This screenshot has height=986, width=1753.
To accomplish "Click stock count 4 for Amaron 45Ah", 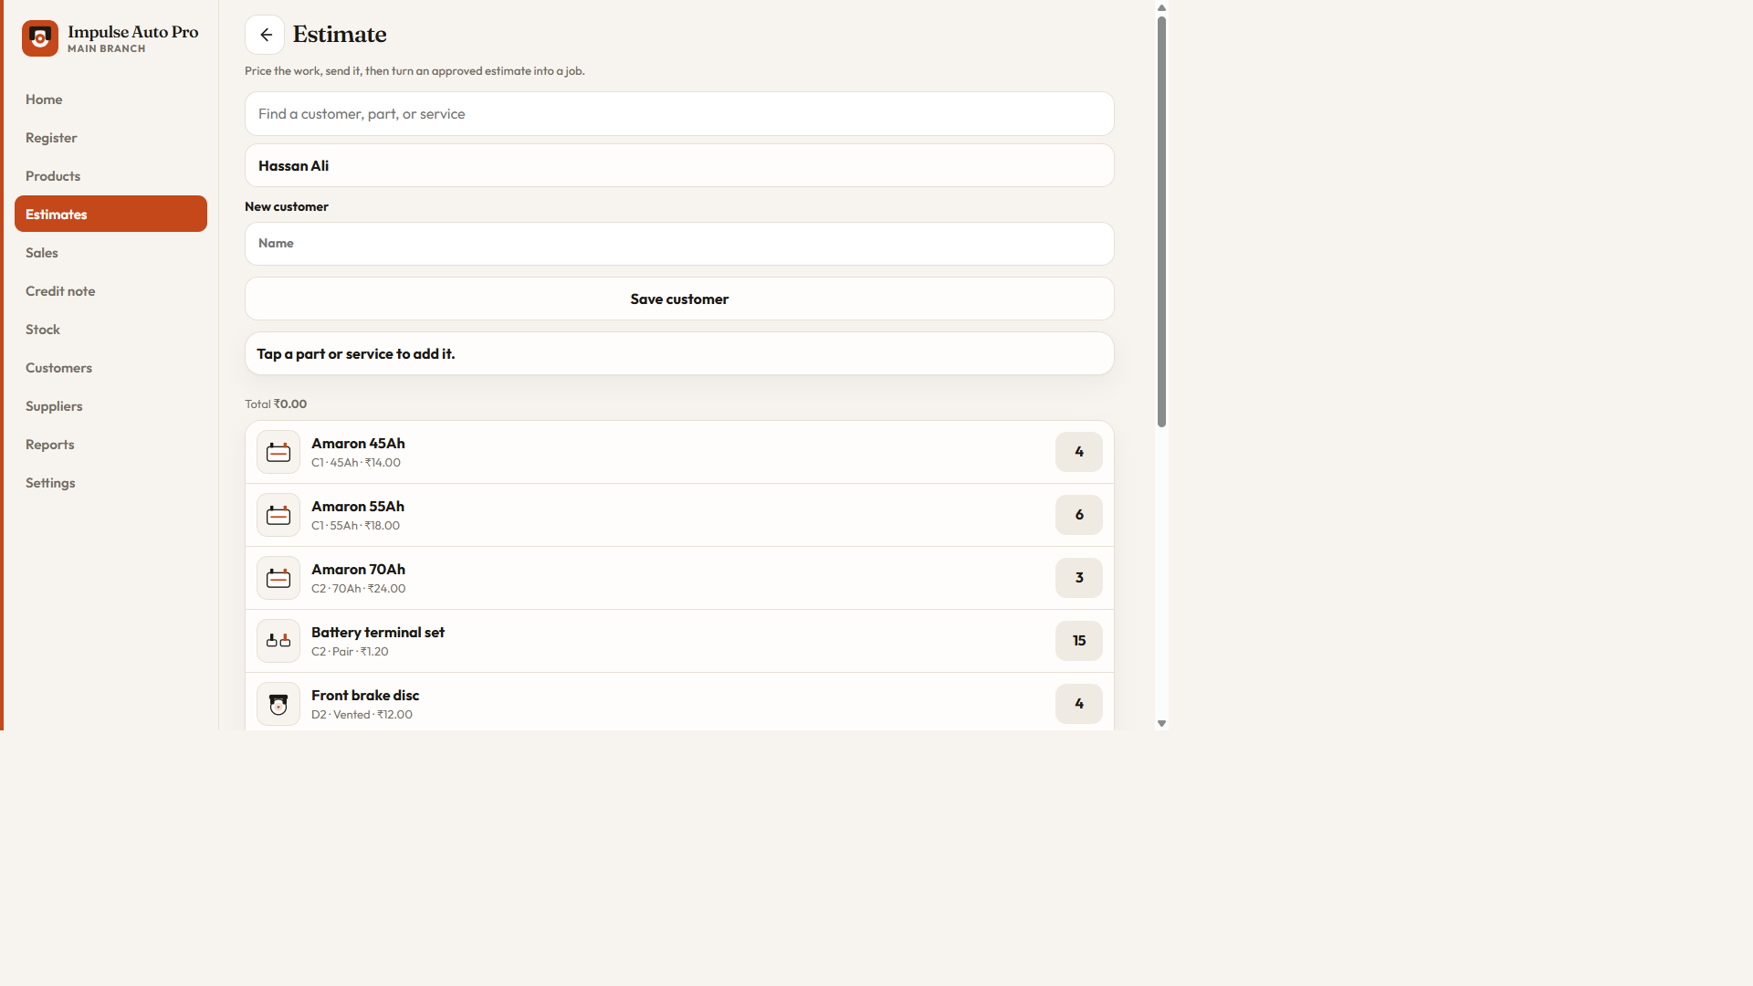I will [1079, 452].
